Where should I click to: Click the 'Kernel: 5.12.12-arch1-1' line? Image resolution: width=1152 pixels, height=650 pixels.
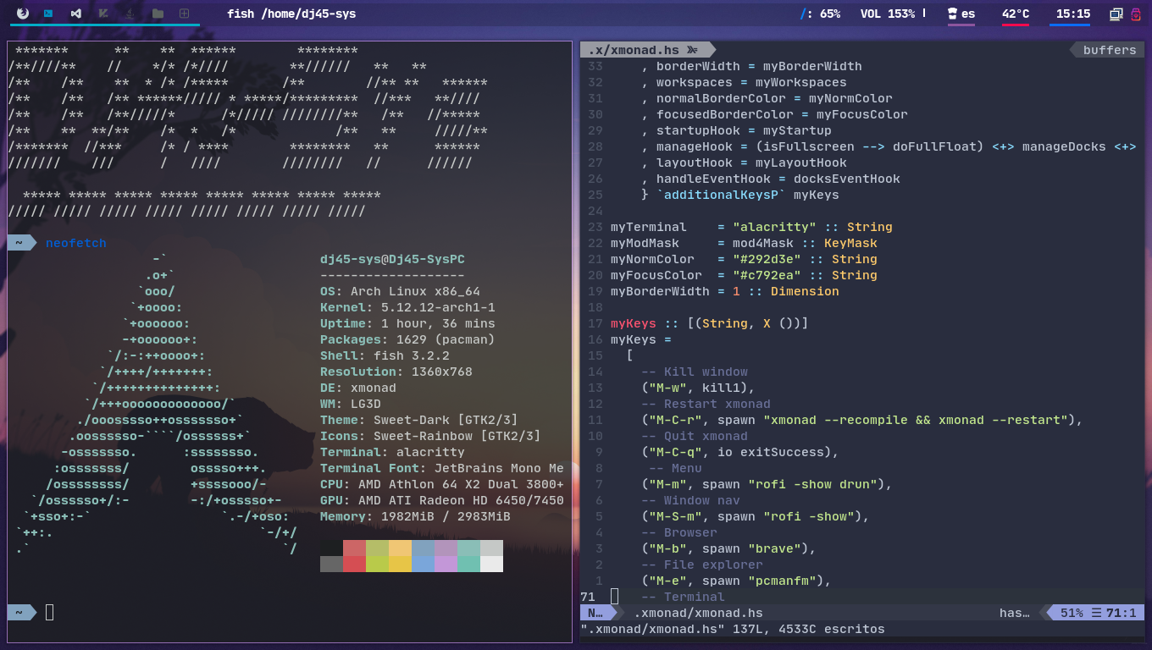407,307
